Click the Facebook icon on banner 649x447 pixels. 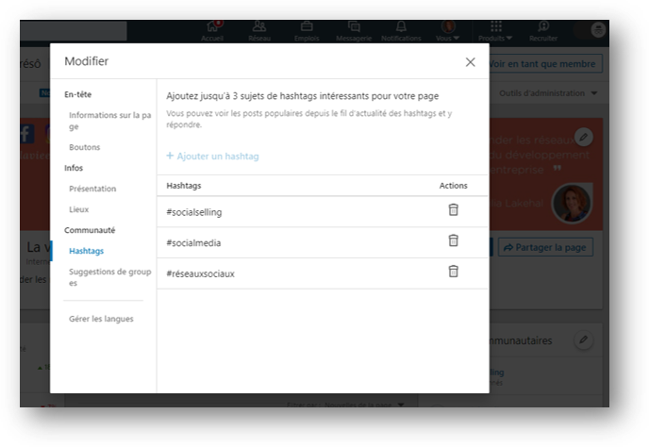[26, 134]
